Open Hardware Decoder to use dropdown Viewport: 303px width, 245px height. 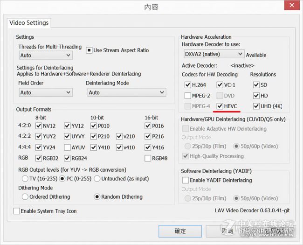(x=214, y=54)
